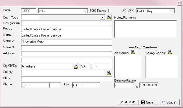Click the state field showing VA
Viewport: 183px width, 108px height.
pos(85,66)
